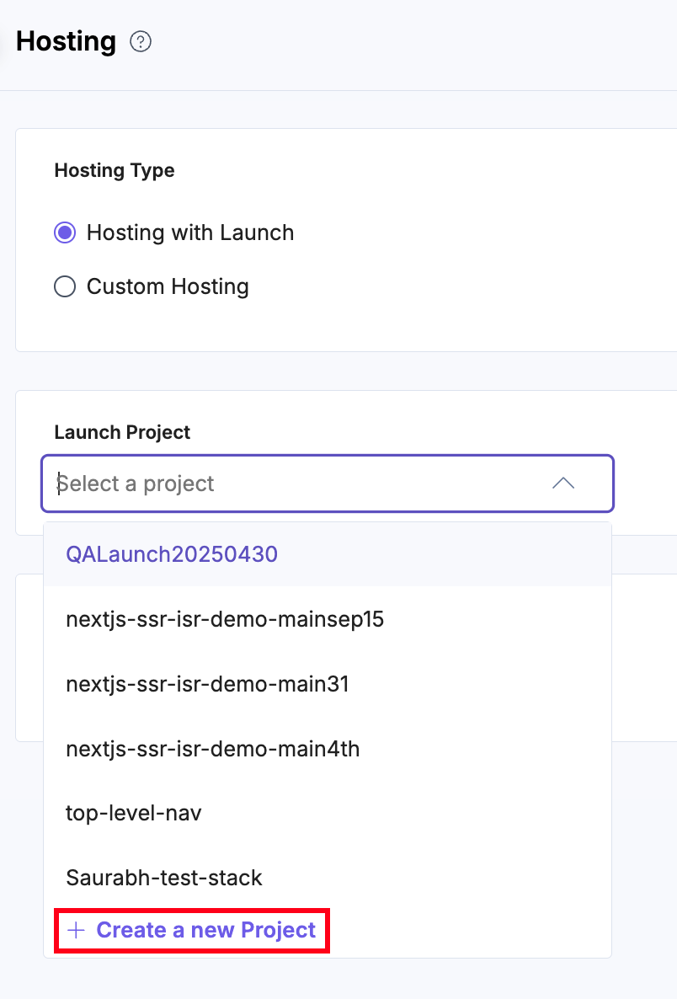
Task: Focus the Select a project search field
Action: coord(295,483)
